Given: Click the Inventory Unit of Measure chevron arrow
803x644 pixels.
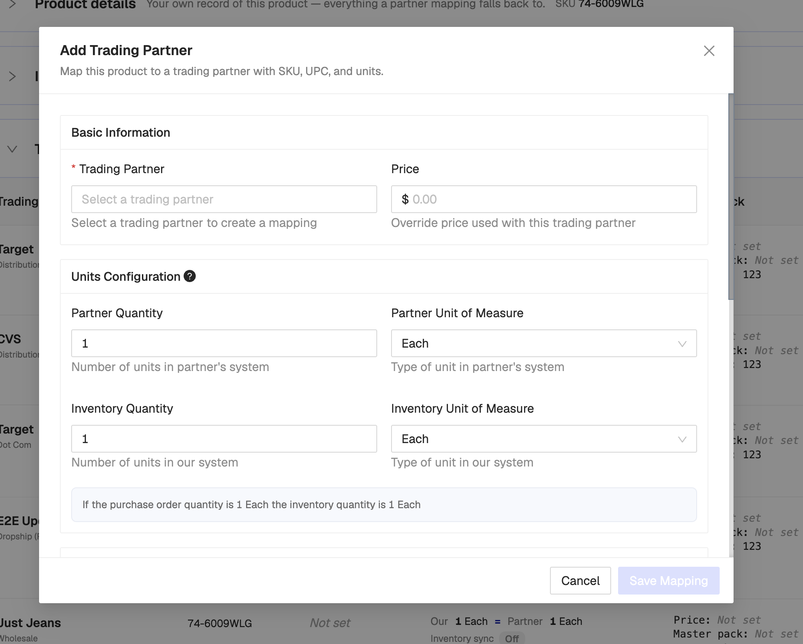Looking at the screenshot, I should pyautogui.click(x=682, y=439).
